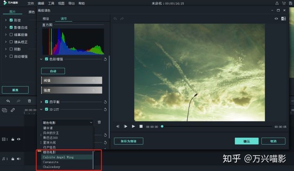Enable the 自动增强 checkbox
The image size is (294, 171).
[x=11, y=56]
